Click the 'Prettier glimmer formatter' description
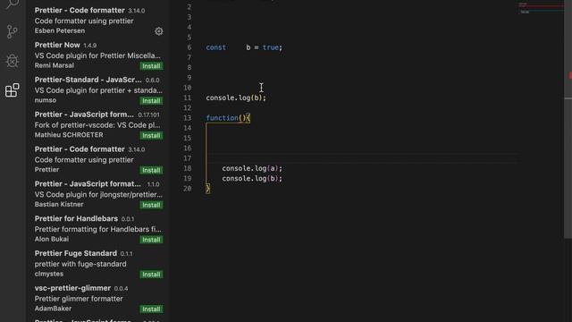 (x=79, y=299)
